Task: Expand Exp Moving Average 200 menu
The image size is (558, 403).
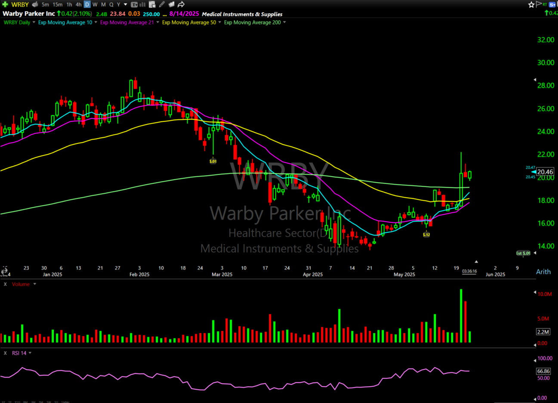Action: tap(284, 22)
